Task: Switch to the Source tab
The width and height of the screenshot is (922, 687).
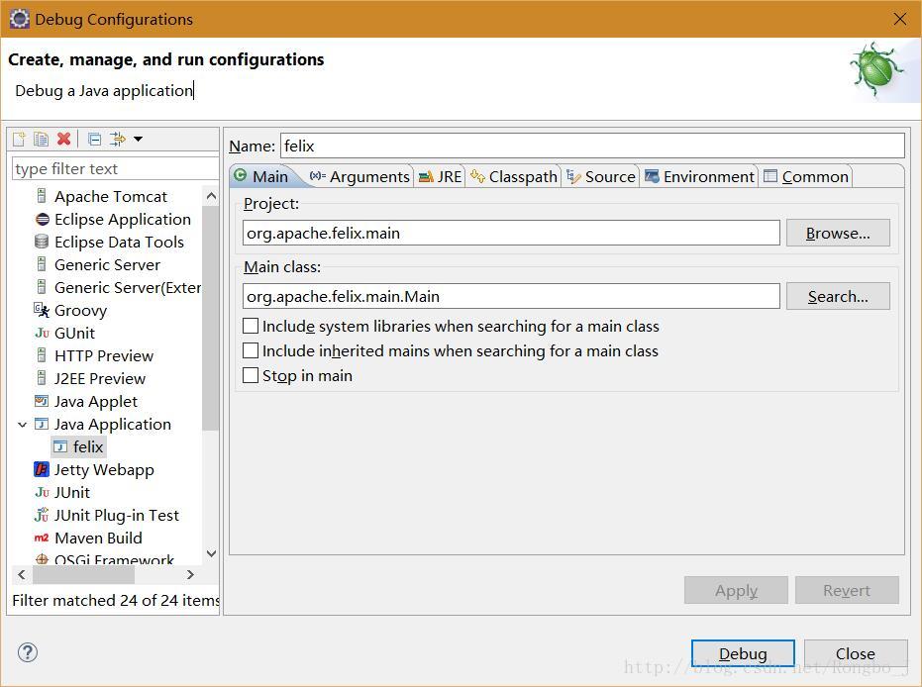Action: coord(600,176)
